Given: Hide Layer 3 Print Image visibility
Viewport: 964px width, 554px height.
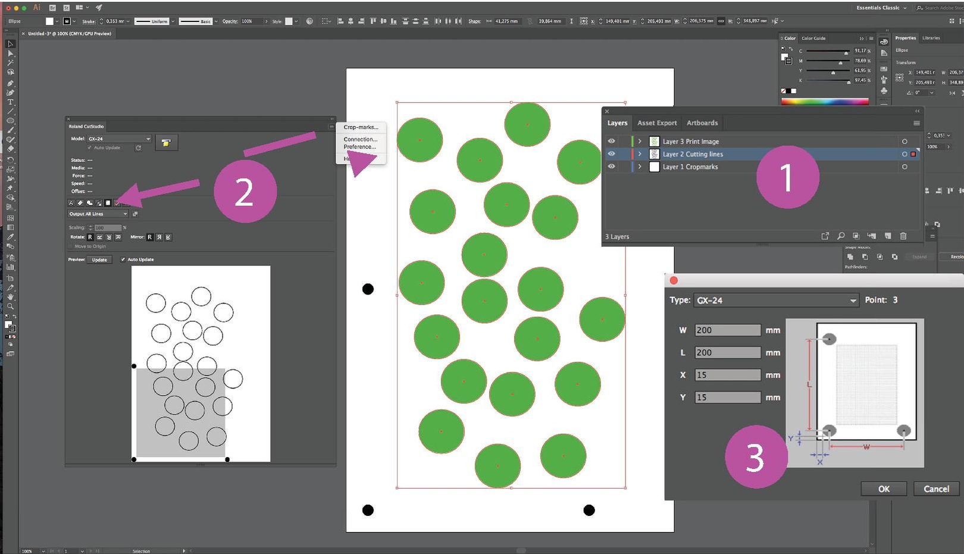Looking at the screenshot, I should pyautogui.click(x=611, y=141).
